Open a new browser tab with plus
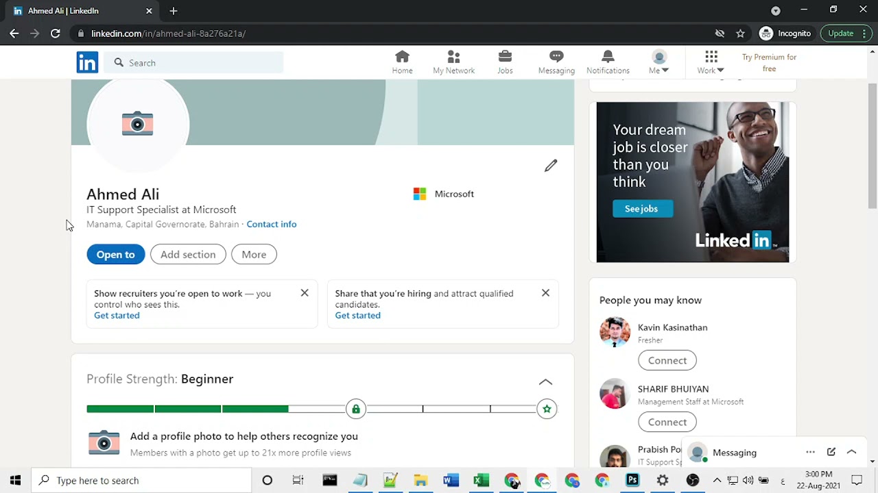This screenshot has height=493, width=878. (174, 11)
